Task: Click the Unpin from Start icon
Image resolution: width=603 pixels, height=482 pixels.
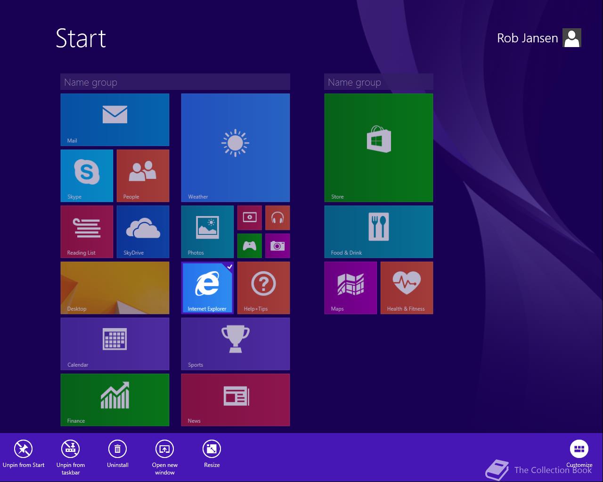Action: [x=23, y=449]
